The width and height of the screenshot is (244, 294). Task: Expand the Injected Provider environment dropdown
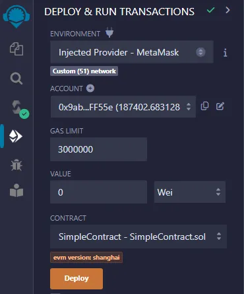(132, 52)
